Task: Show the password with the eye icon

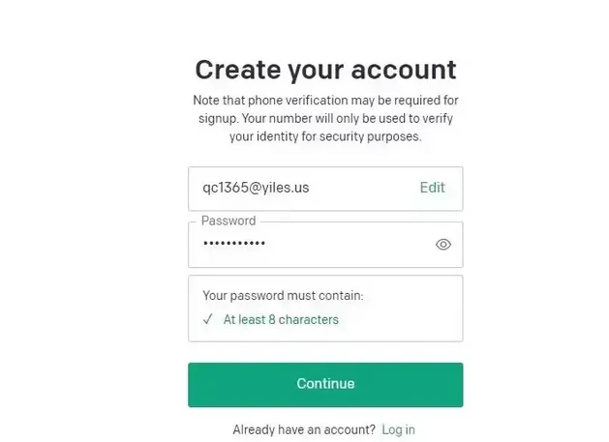Action: 442,245
